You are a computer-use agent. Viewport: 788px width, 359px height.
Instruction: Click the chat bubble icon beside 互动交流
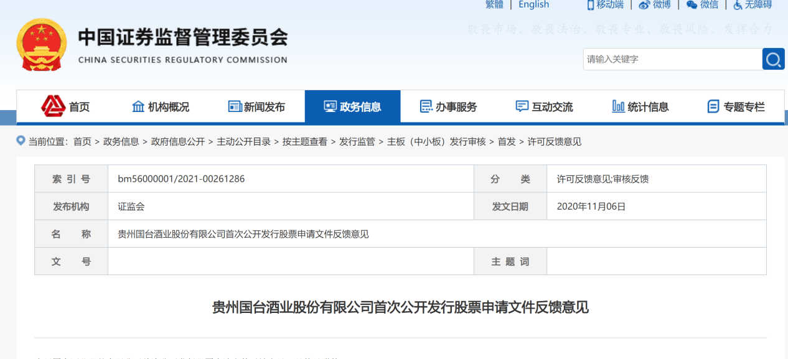tap(522, 106)
